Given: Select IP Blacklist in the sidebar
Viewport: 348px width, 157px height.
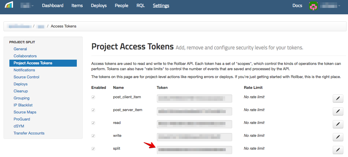Looking at the screenshot, I should point(23,105).
